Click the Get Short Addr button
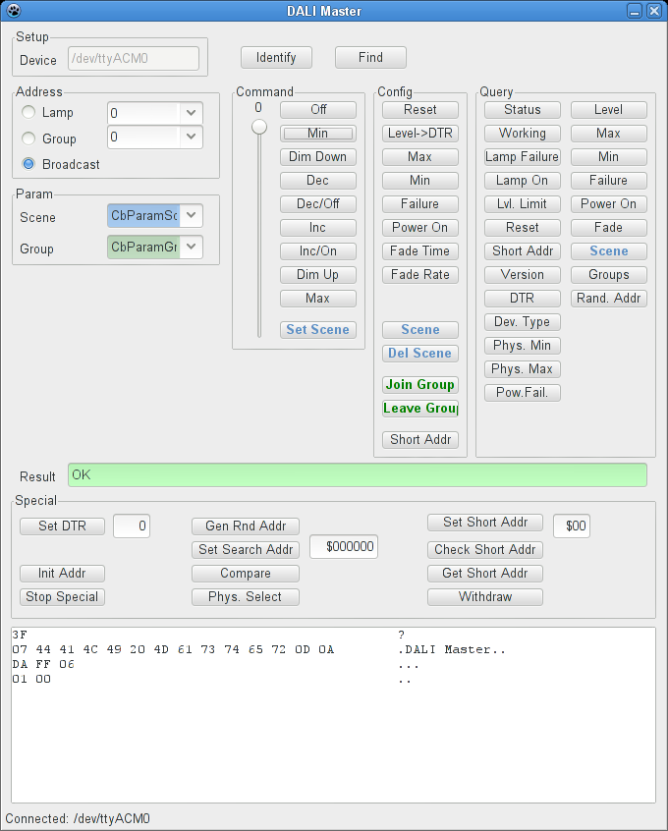Viewport: 668px width, 831px height. click(485, 574)
